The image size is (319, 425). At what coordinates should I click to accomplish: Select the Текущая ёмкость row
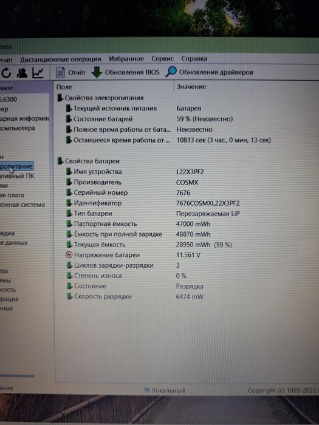tap(149, 245)
